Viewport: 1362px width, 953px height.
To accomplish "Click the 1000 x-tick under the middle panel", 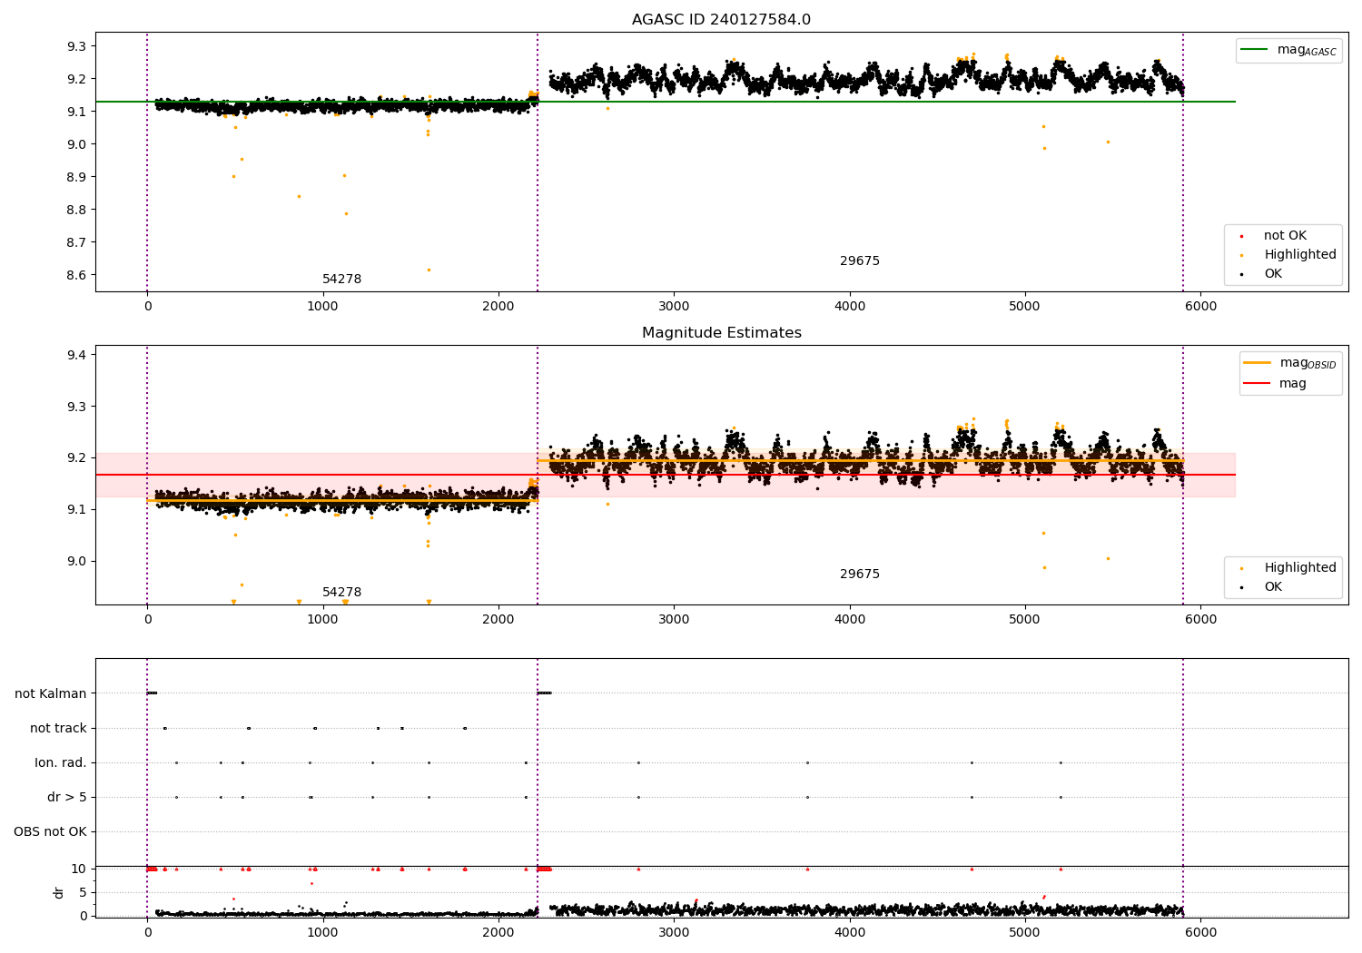I will 322,620.
